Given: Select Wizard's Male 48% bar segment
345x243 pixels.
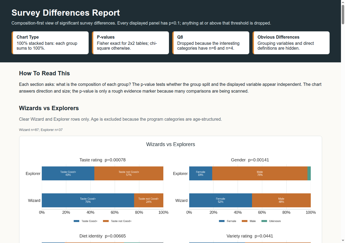Looking at the screenshot, I should tap(281, 200).
